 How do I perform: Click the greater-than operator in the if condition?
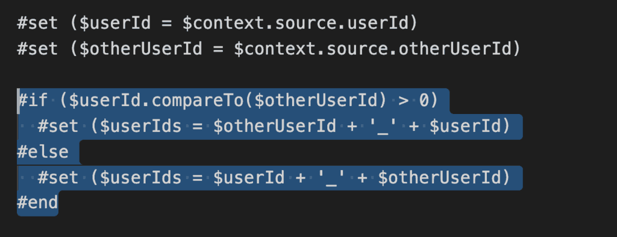pos(403,101)
